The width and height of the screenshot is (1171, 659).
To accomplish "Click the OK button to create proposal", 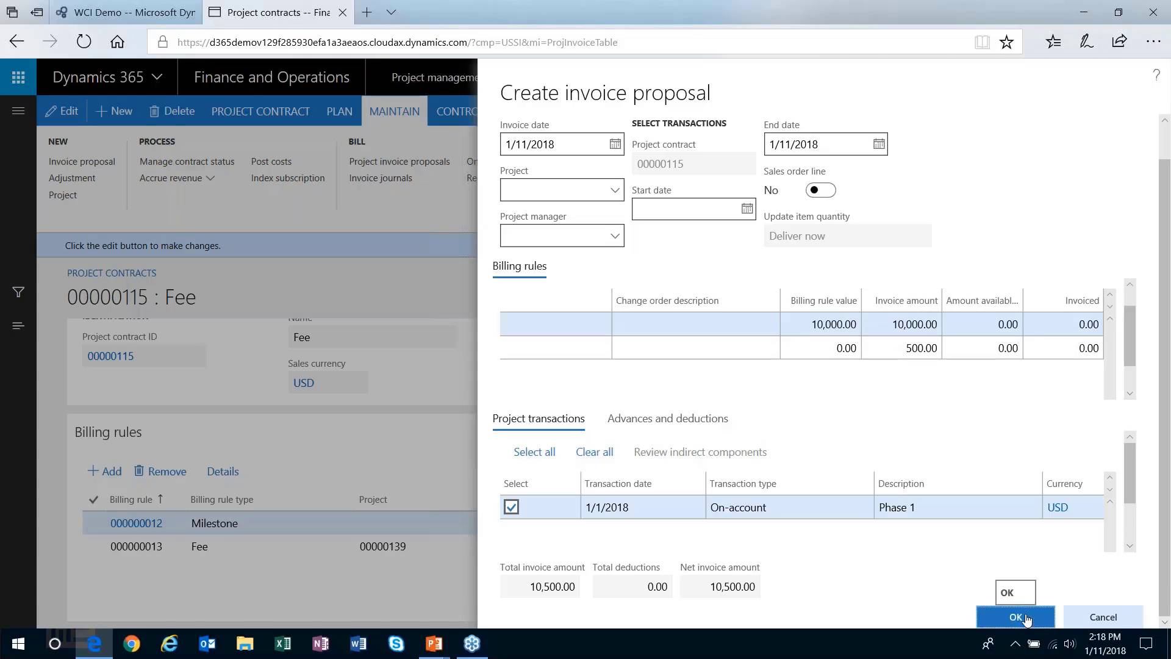I will pyautogui.click(x=1014, y=617).
